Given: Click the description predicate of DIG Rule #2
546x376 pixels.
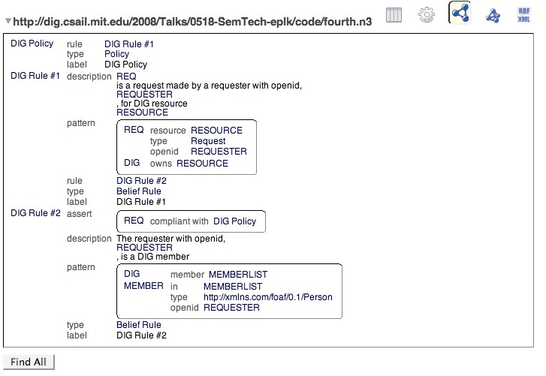Looking at the screenshot, I should click(x=89, y=239).
